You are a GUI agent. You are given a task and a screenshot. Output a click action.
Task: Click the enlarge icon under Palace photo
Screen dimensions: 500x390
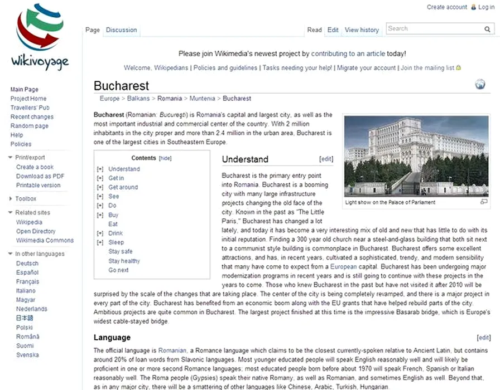coord(484,202)
